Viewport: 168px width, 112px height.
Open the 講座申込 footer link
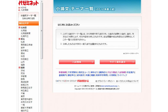(72, 75)
